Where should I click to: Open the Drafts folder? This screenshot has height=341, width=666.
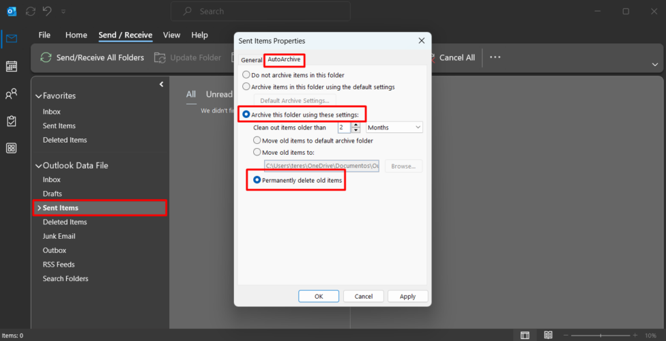click(x=53, y=194)
